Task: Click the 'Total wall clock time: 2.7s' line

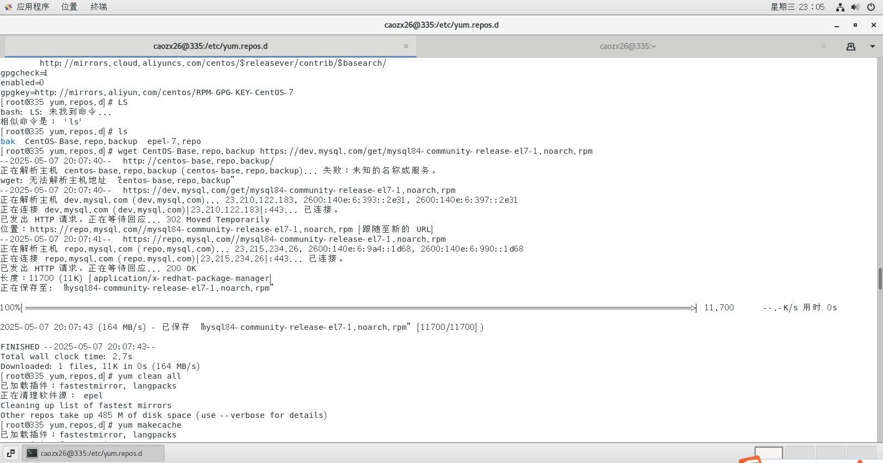Action: [x=66, y=356]
